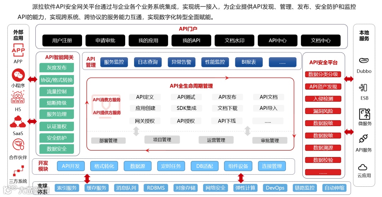382x197 pixels.
Task: Click the 漏洞风险 red block
Action: [x=323, y=111]
